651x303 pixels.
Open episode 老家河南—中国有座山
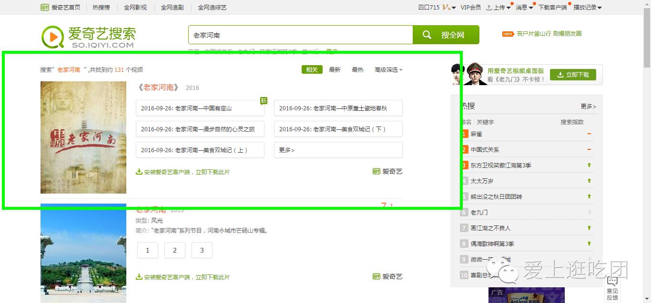pyautogui.click(x=200, y=108)
